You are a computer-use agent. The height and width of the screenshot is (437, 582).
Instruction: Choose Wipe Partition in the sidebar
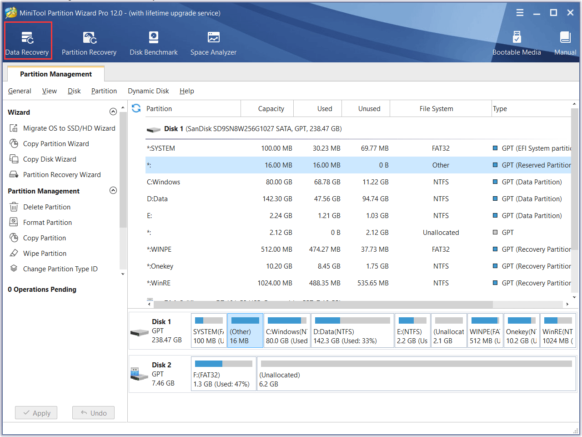(x=45, y=254)
